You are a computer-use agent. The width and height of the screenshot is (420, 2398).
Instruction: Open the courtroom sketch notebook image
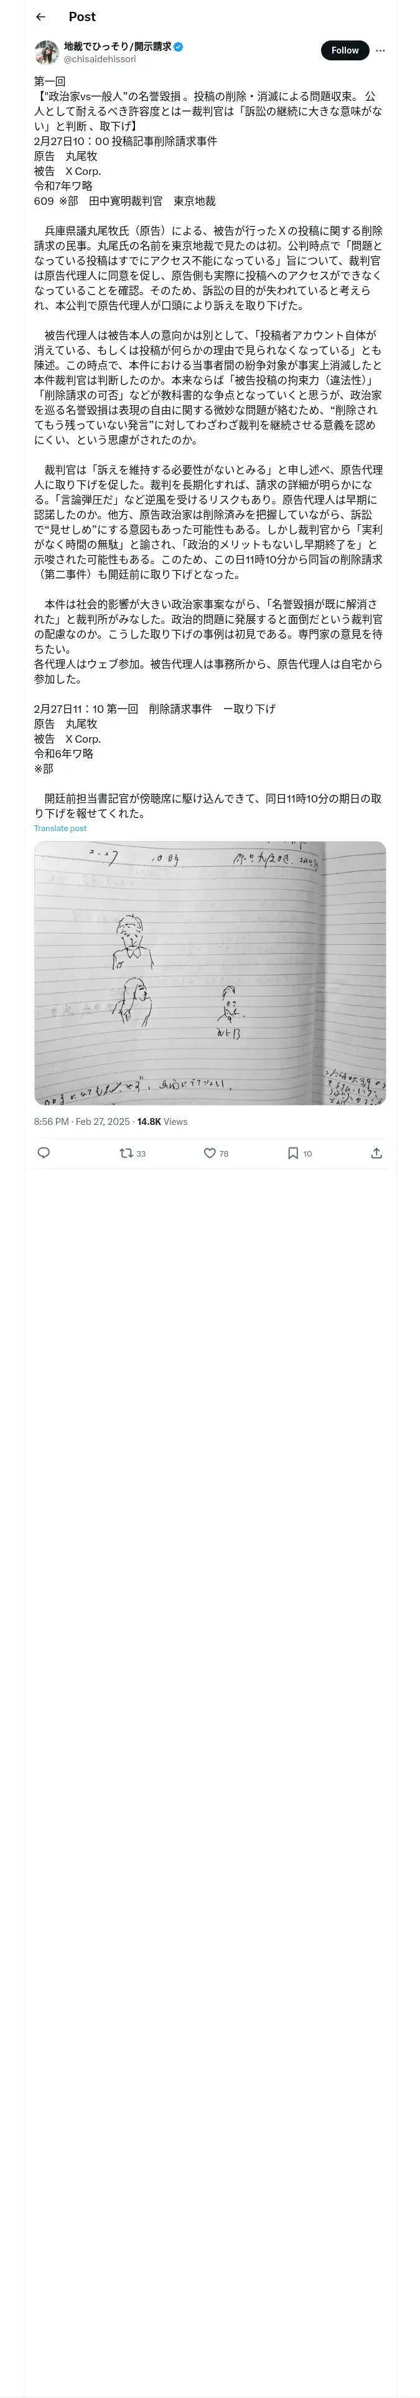coord(210,973)
